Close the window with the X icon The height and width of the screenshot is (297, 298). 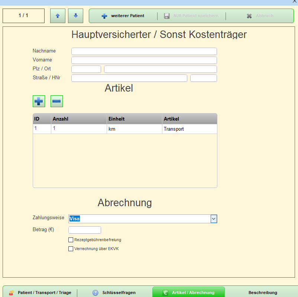(294, 2)
